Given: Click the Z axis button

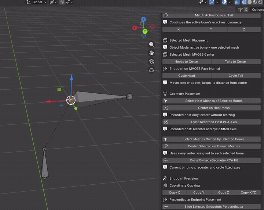Looking at the screenshot, I should click(x=244, y=29).
